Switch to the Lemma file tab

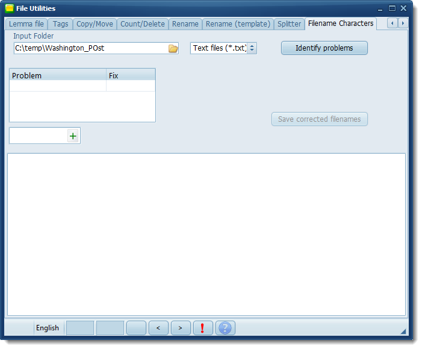(26, 24)
